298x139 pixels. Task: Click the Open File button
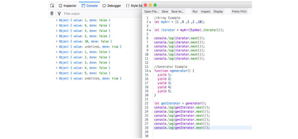pyautogui.click(x=151, y=11)
